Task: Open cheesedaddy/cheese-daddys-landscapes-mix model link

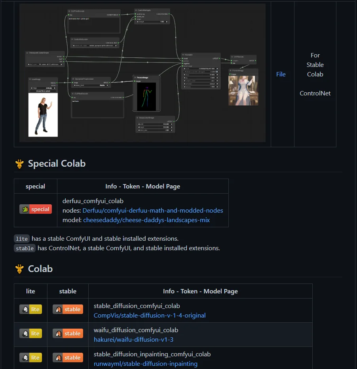Action: point(146,220)
